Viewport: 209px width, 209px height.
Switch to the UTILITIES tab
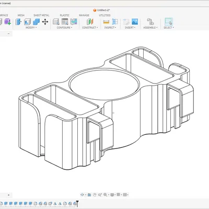coord(104,15)
